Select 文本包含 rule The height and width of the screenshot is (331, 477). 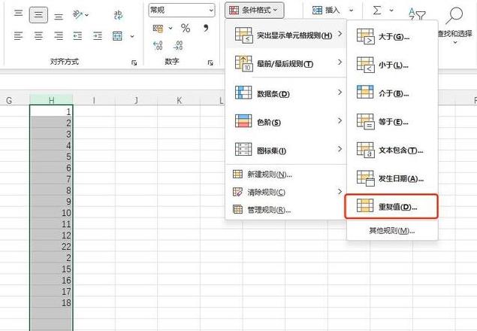[x=392, y=150]
